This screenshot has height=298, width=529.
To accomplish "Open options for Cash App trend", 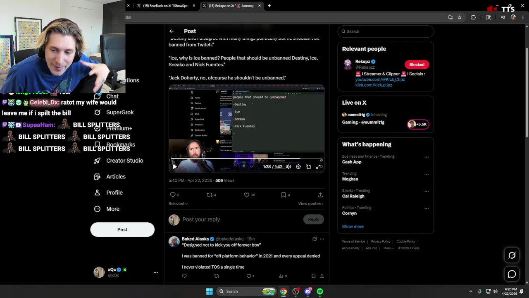I will tap(427, 157).
